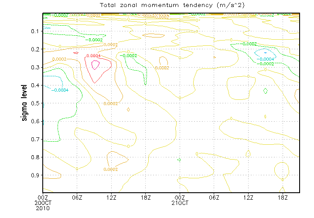Click the "21OCT" date label on the time axis
Screen dimensions: 314x218
coord(180,203)
